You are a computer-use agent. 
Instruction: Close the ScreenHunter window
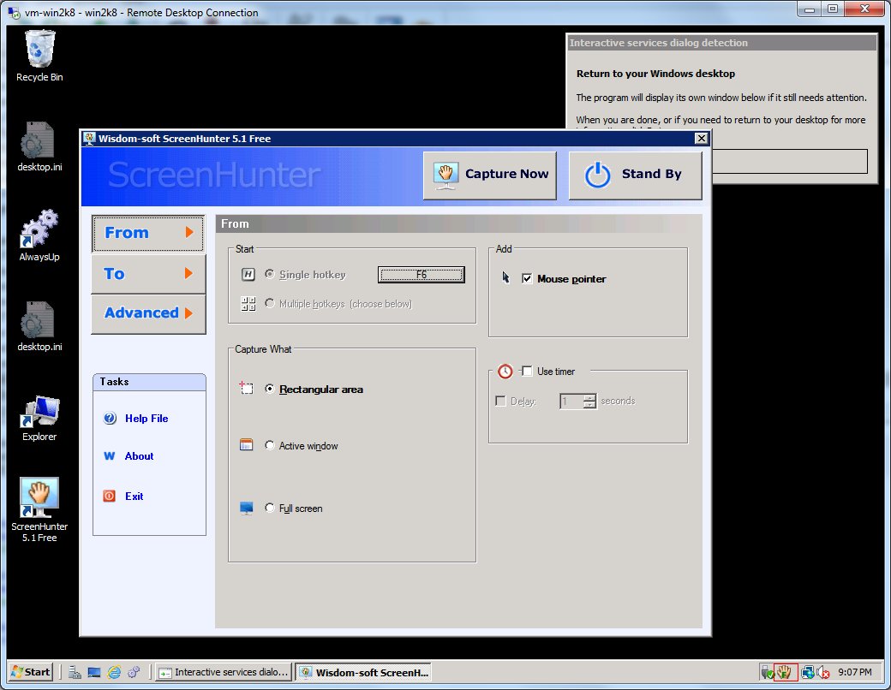[x=701, y=139]
